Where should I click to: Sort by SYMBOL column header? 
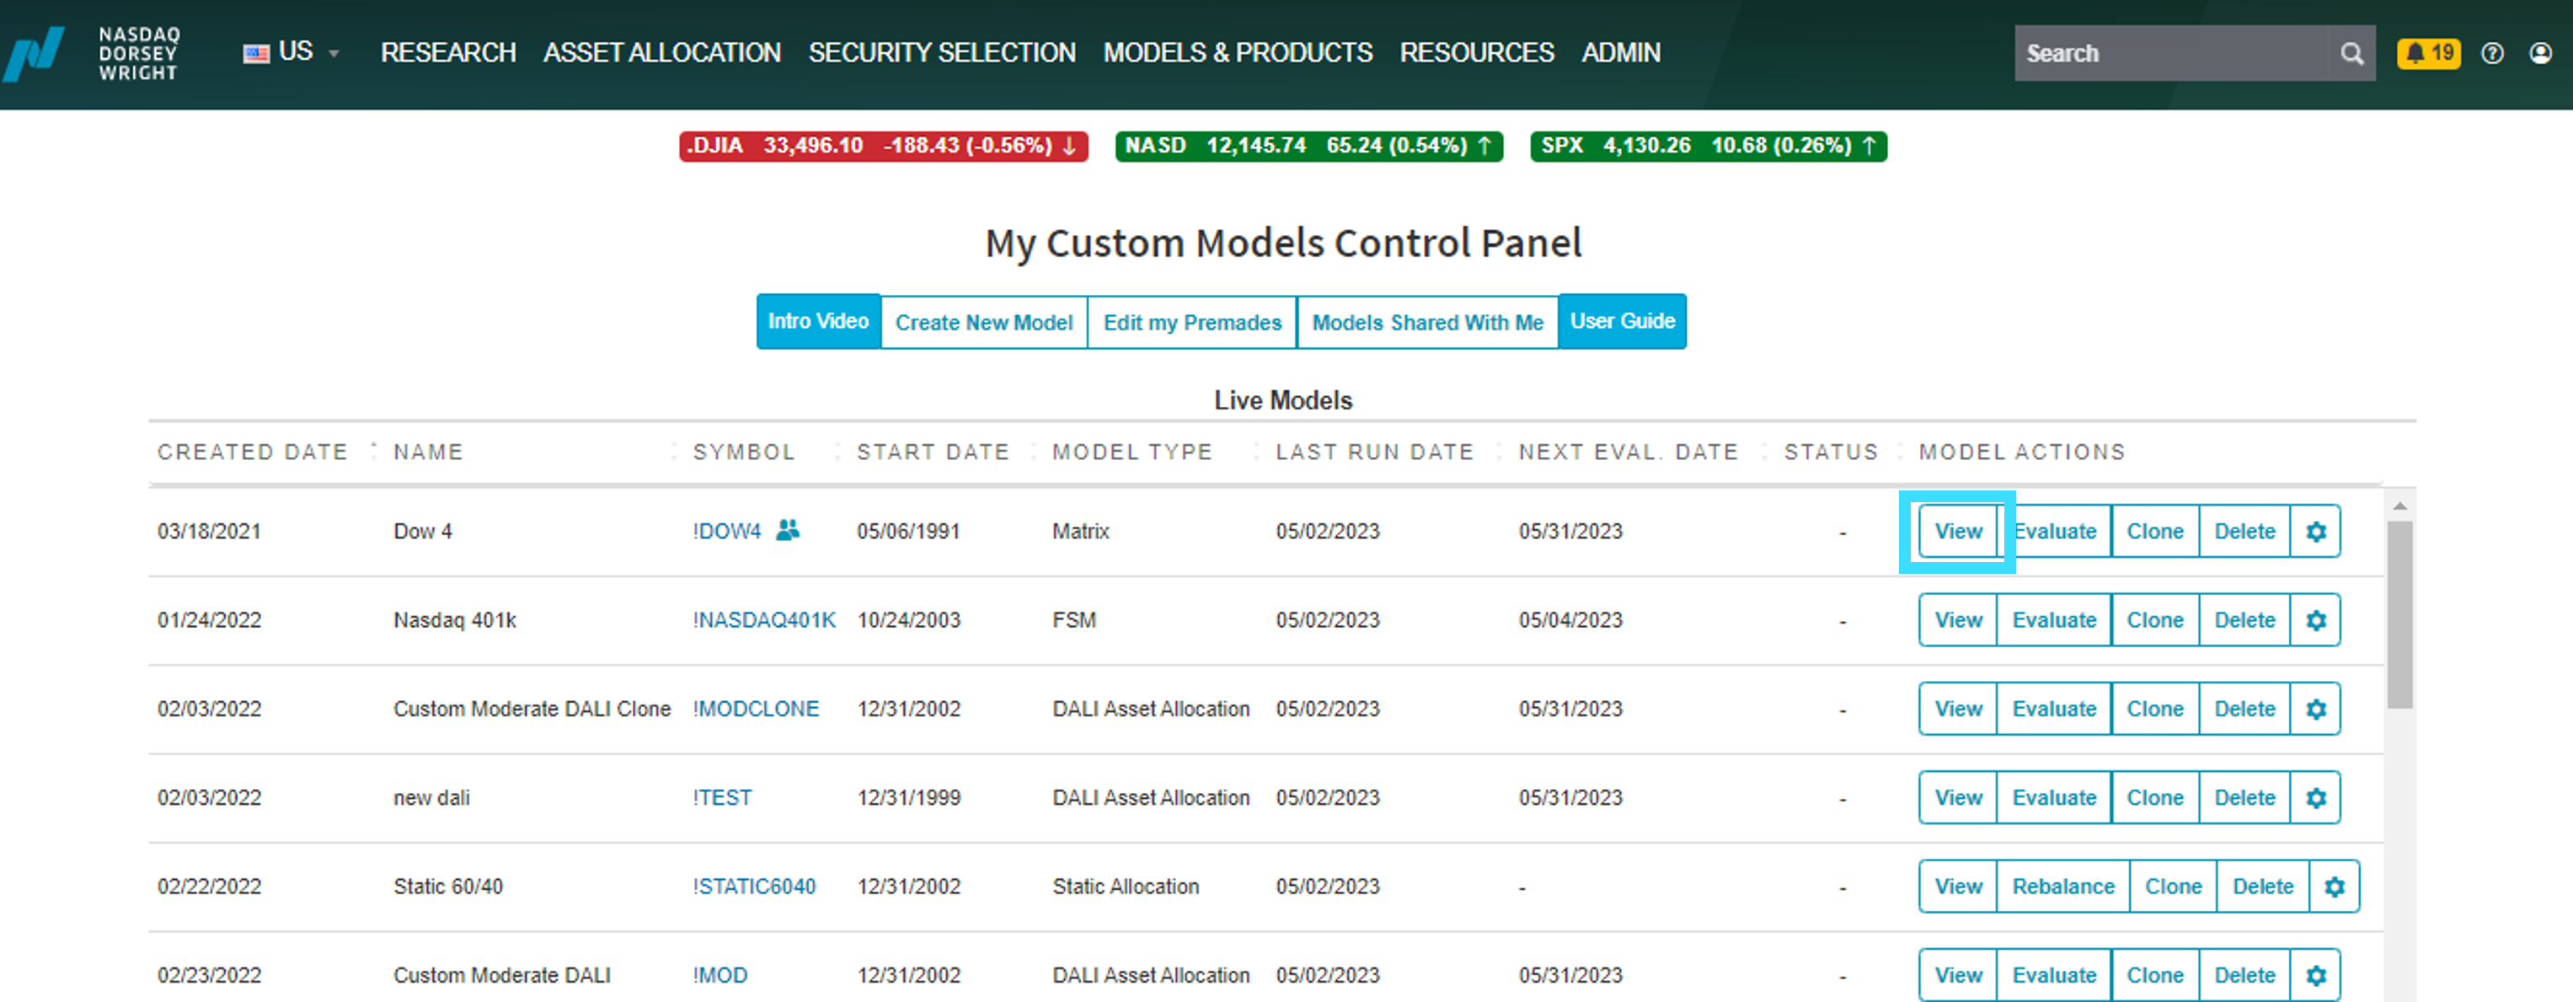tap(744, 453)
